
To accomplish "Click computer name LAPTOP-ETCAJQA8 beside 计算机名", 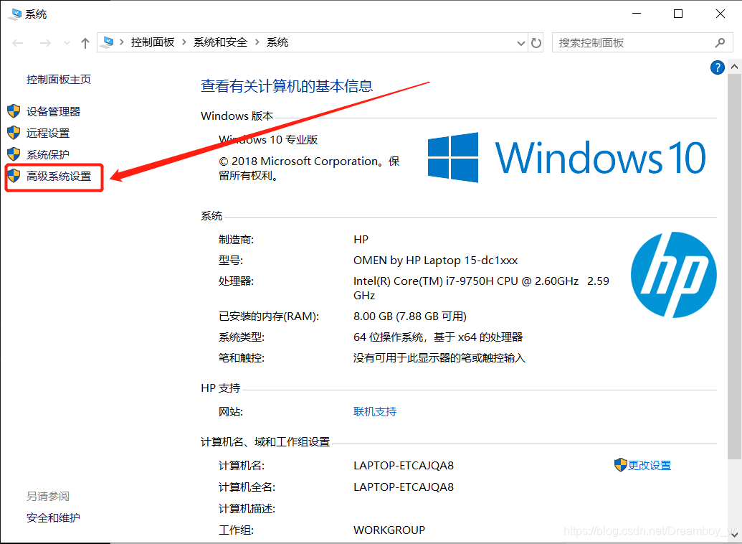I will click(x=404, y=465).
